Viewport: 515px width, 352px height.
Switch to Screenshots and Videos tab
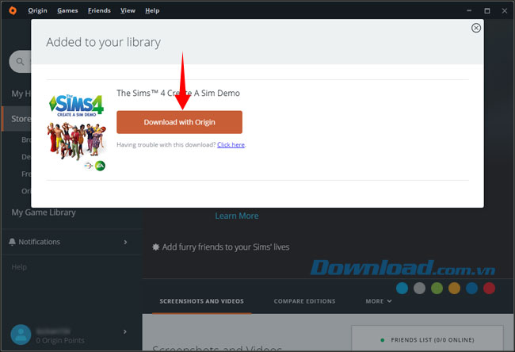202,301
